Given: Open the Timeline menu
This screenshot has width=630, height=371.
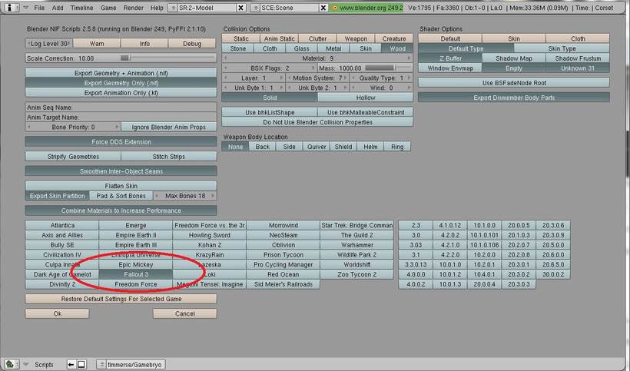Looking at the screenshot, I should click(x=81, y=8).
